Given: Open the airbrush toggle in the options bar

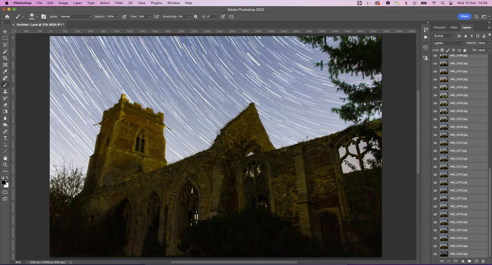Looking at the screenshot, I should click(x=156, y=16).
